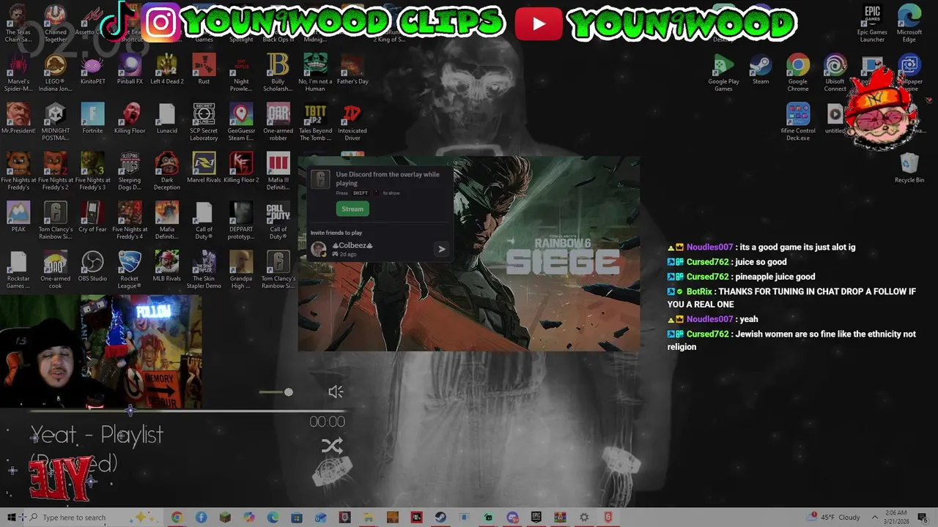The height and width of the screenshot is (527, 938).
Task: Launch Mr.President! desktop icon
Action: click(18, 119)
